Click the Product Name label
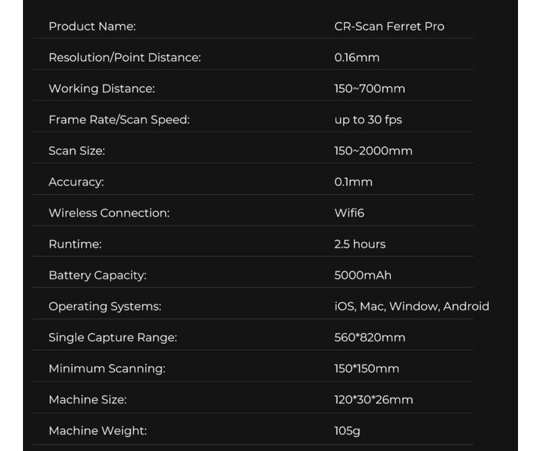The width and height of the screenshot is (541, 451). click(x=92, y=26)
